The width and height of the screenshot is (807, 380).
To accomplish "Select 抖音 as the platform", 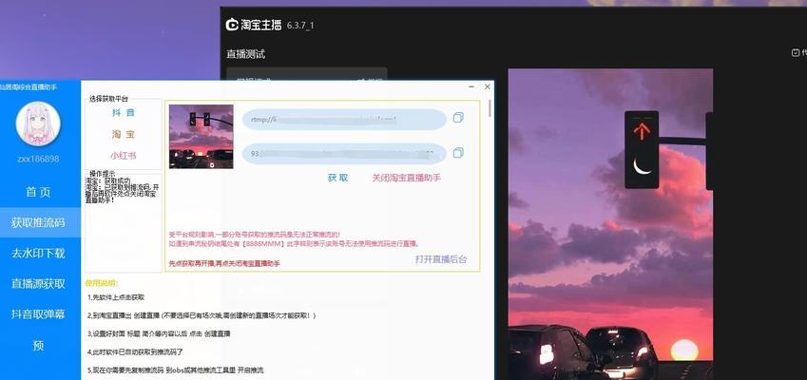I will [x=124, y=113].
